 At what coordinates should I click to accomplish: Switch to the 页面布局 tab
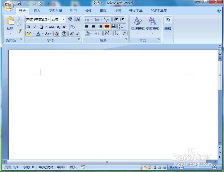pyautogui.click(x=55, y=11)
